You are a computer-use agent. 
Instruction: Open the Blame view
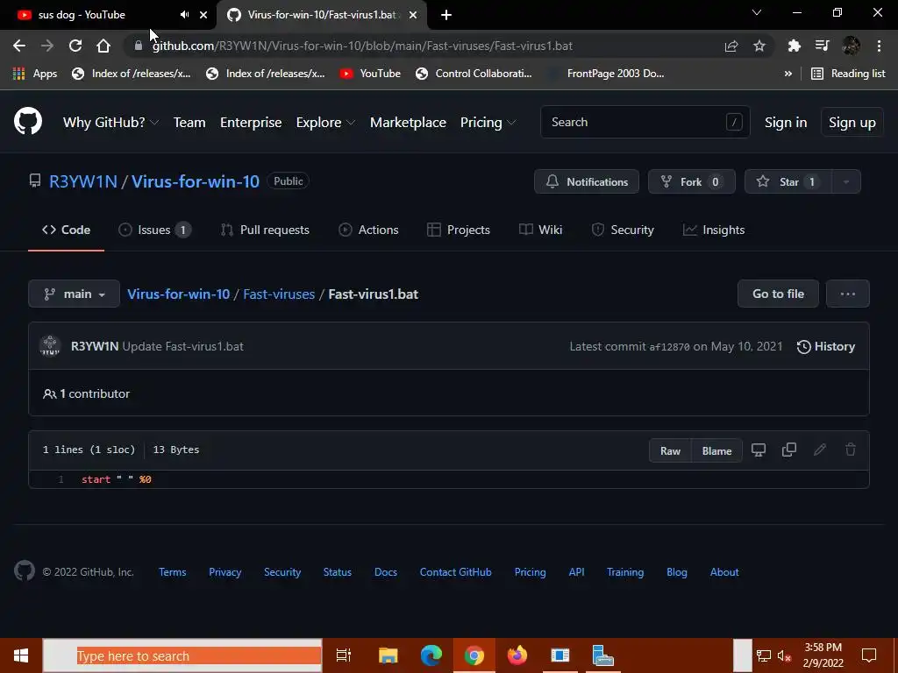click(x=717, y=450)
